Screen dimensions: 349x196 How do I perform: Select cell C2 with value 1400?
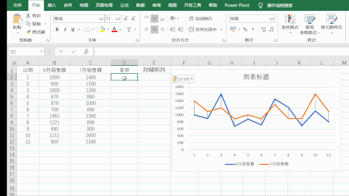(x=91, y=78)
